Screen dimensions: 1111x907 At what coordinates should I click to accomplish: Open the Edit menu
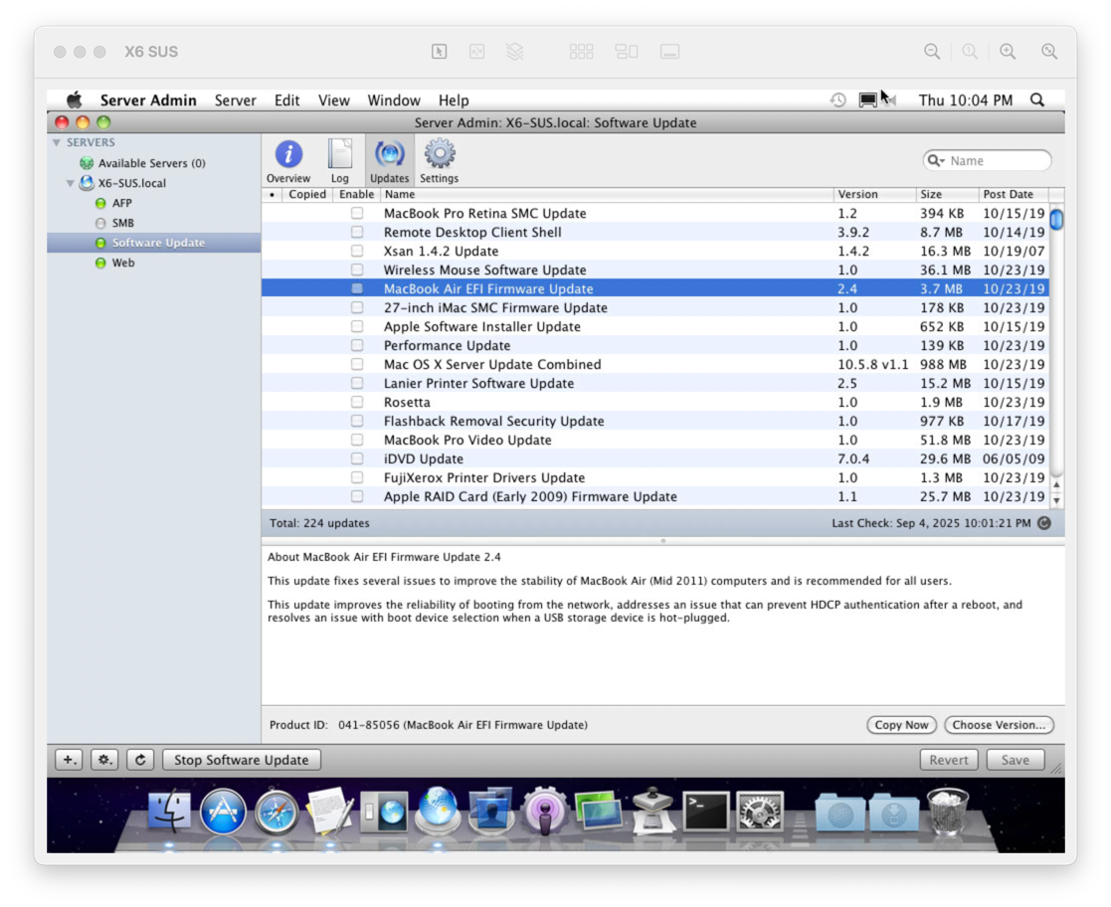tap(287, 99)
